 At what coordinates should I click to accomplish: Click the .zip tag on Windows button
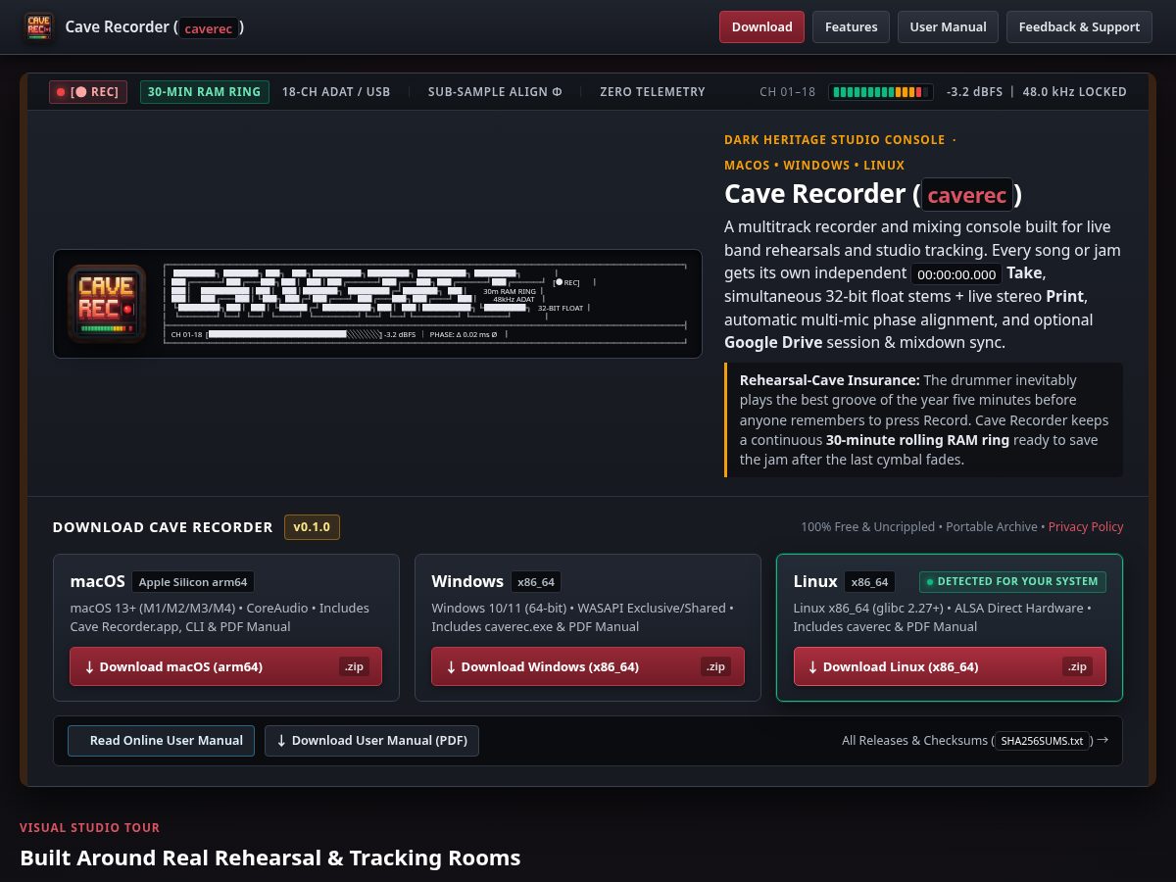click(715, 666)
